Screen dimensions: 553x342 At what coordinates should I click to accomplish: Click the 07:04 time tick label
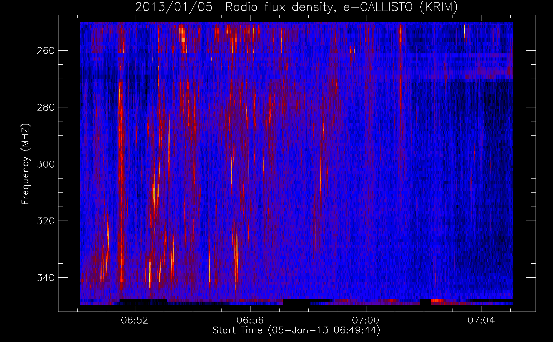482,320
